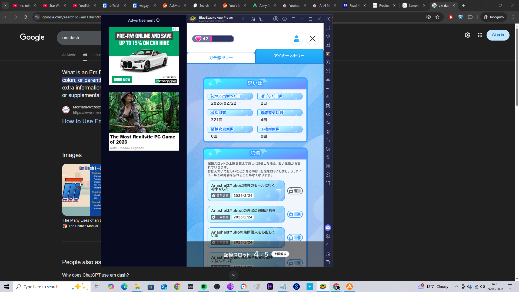Click the BlueStacks home icon in title bar
519x292 pixels.
click(x=252, y=19)
